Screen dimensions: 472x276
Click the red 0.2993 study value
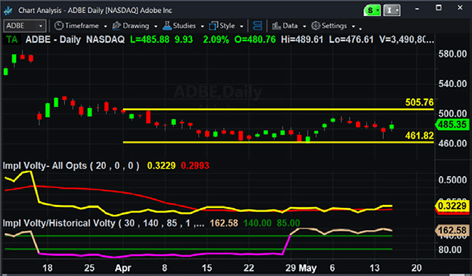(195, 165)
